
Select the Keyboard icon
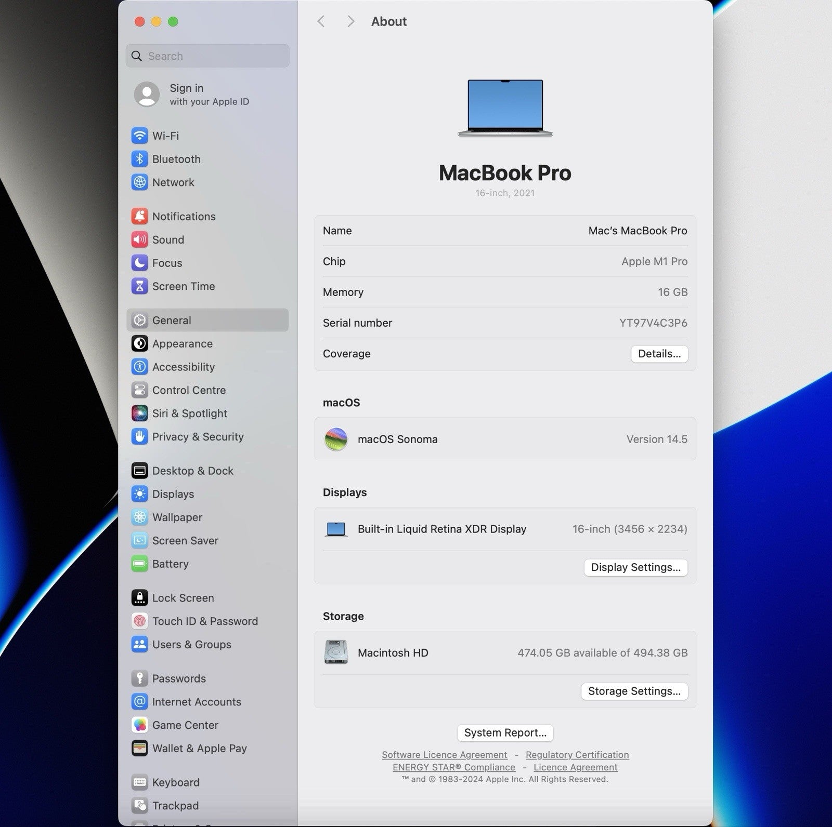coord(139,782)
